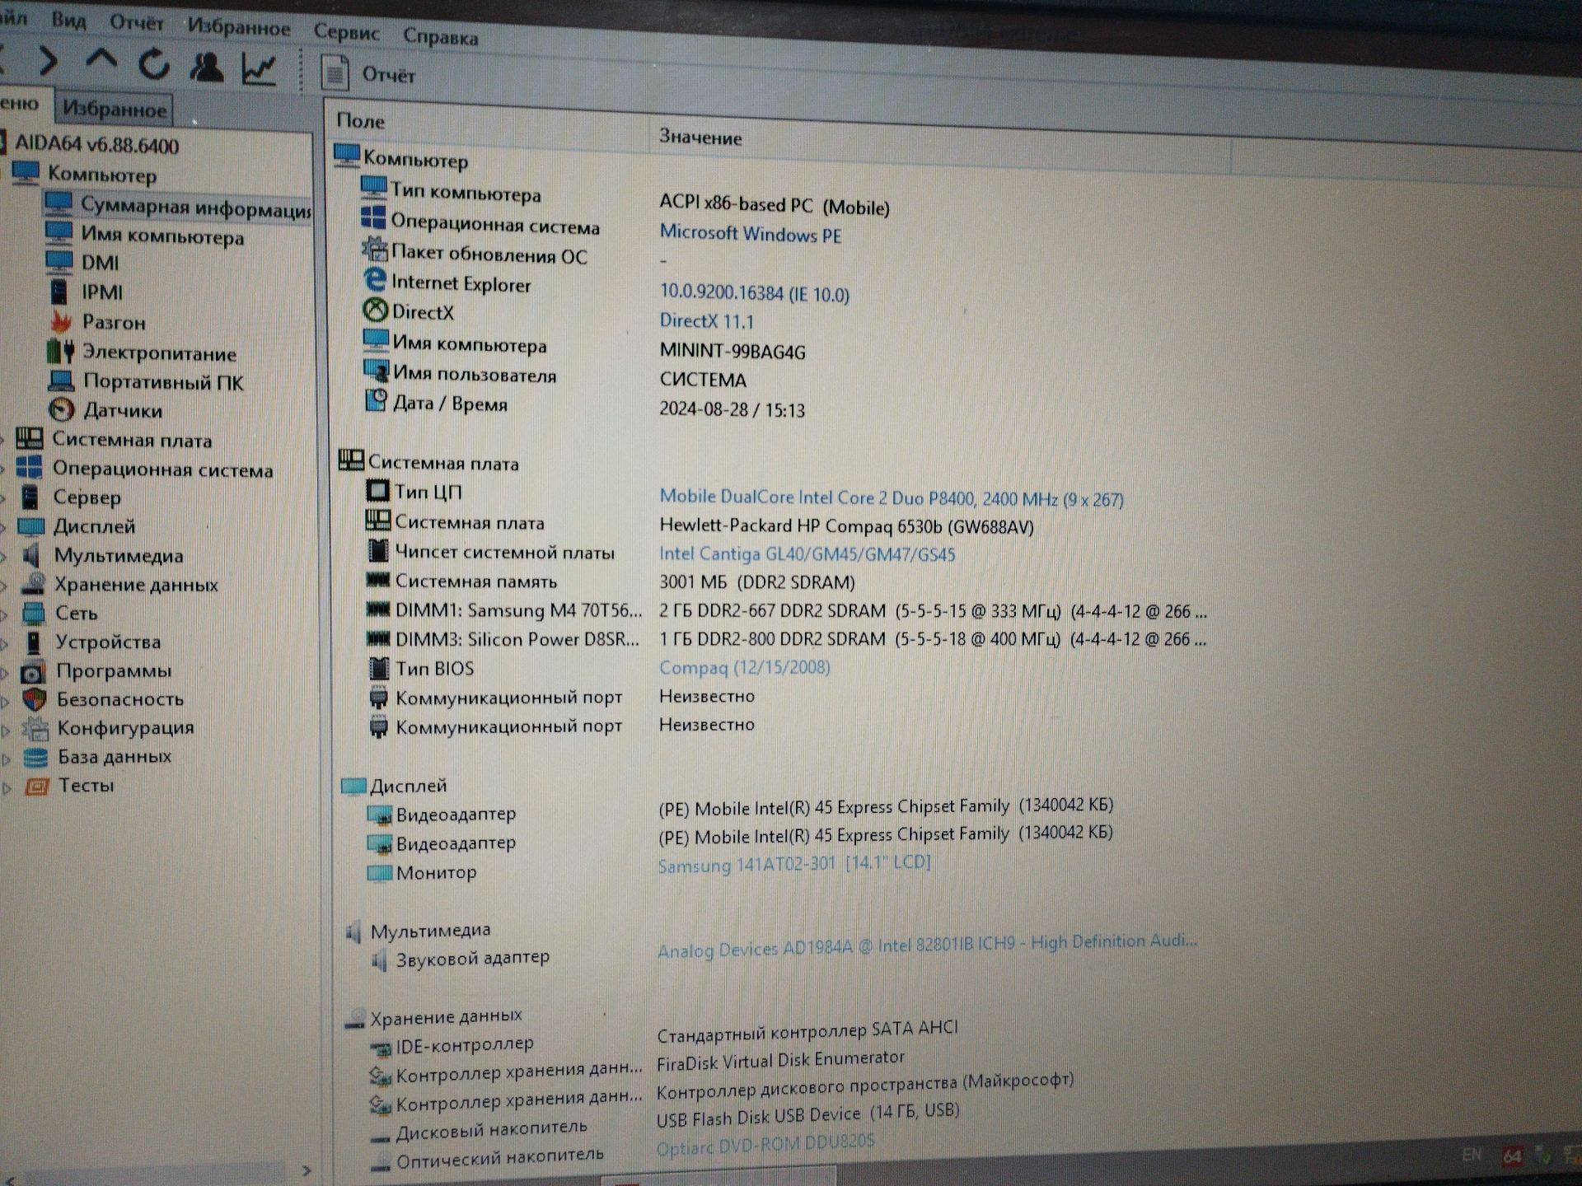
Task: Select the DIMM1: Samsung M4 row
Action: click(x=786, y=610)
